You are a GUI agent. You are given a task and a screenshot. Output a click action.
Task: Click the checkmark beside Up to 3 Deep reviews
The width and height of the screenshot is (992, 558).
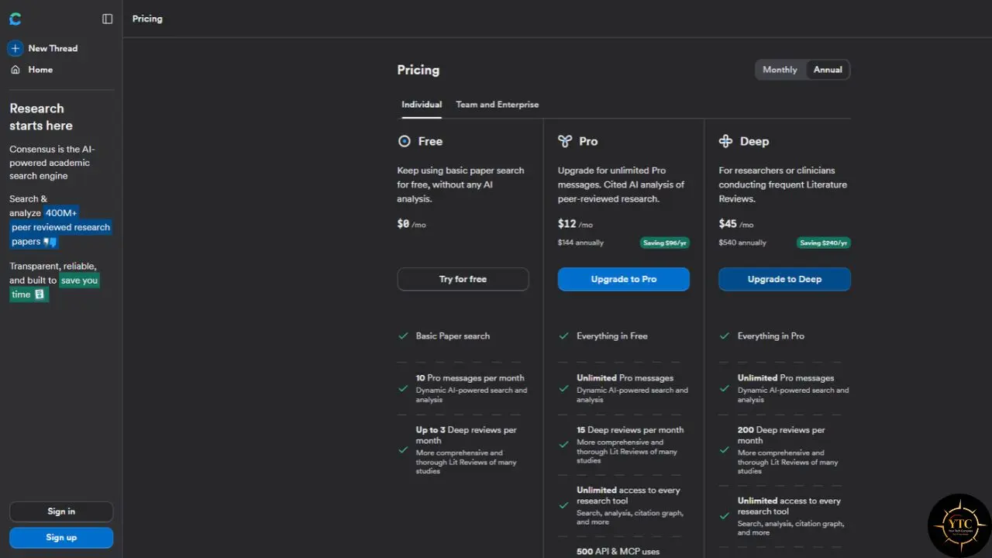coord(403,449)
